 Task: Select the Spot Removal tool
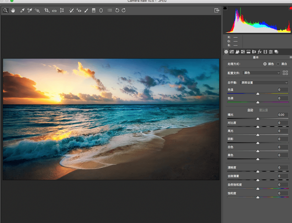[71, 10]
